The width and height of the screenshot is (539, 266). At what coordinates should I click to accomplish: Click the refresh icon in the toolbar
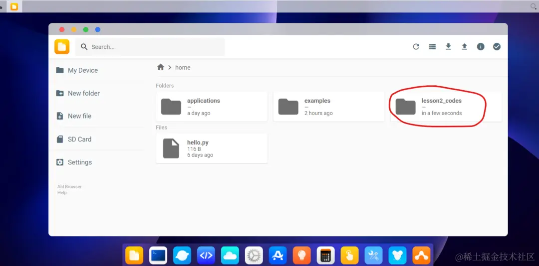pos(416,47)
